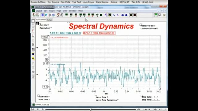Click the green round tree-like toolbar icon
The height and width of the screenshot is (111, 198).
(x=97, y=15)
